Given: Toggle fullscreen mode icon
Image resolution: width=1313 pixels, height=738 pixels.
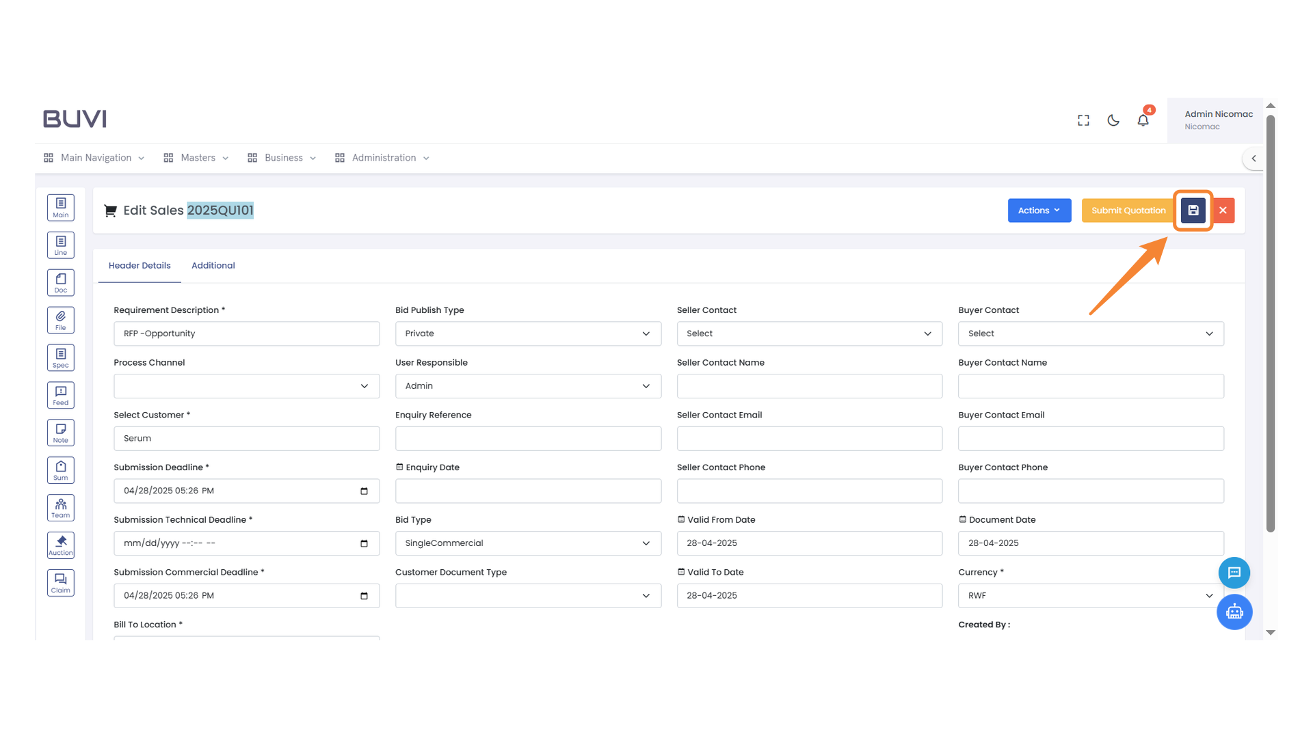Looking at the screenshot, I should click(x=1083, y=120).
